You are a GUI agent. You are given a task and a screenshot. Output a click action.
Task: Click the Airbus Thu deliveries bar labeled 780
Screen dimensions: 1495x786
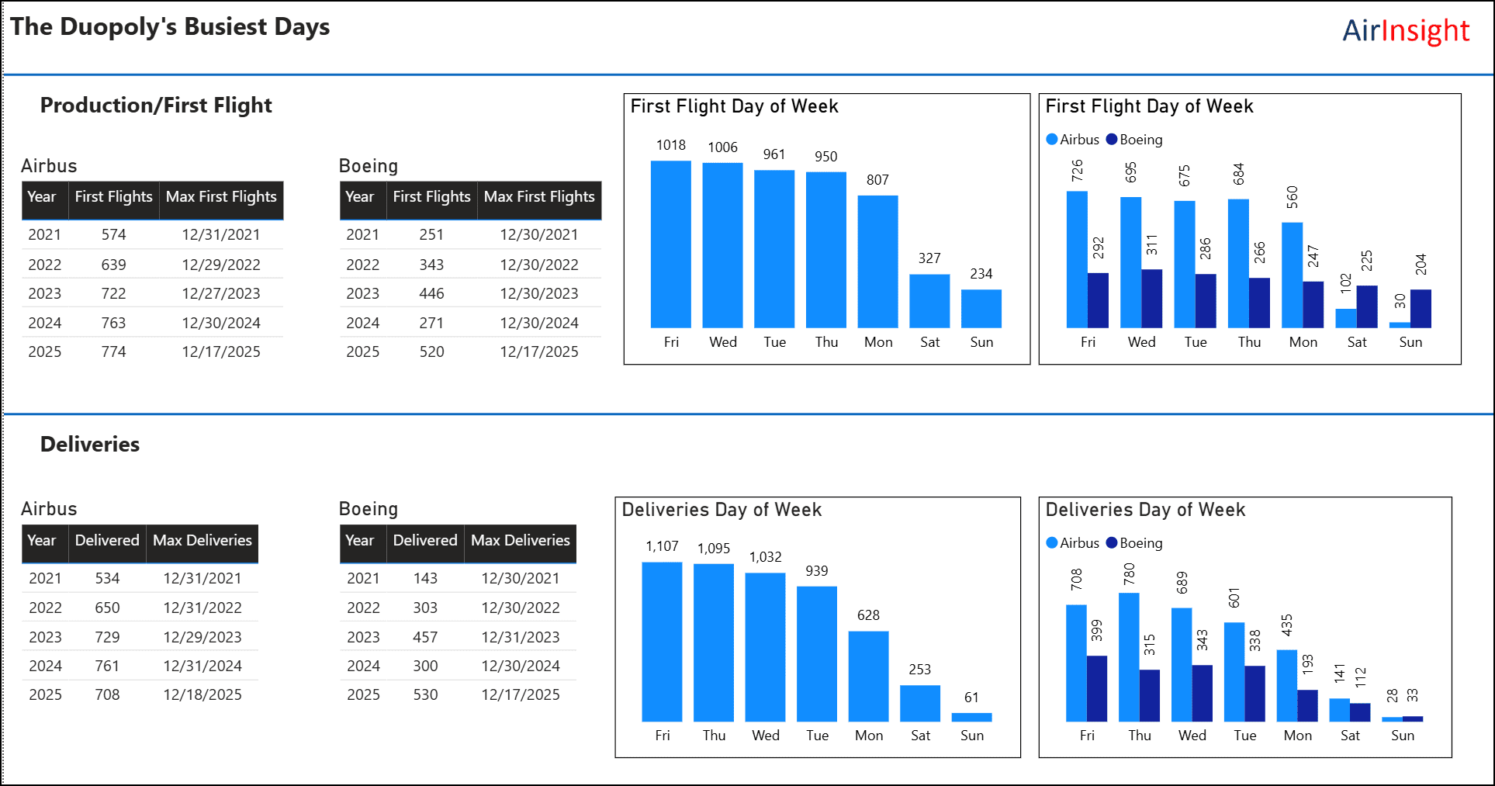[x=1129, y=657]
